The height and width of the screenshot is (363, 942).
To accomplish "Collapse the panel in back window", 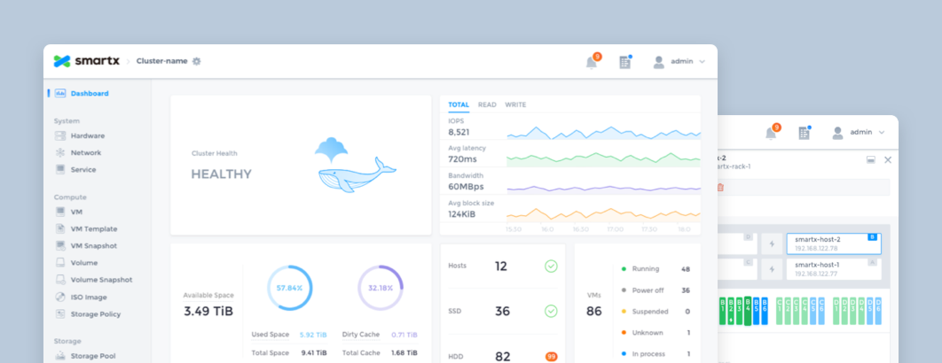I will (871, 160).
